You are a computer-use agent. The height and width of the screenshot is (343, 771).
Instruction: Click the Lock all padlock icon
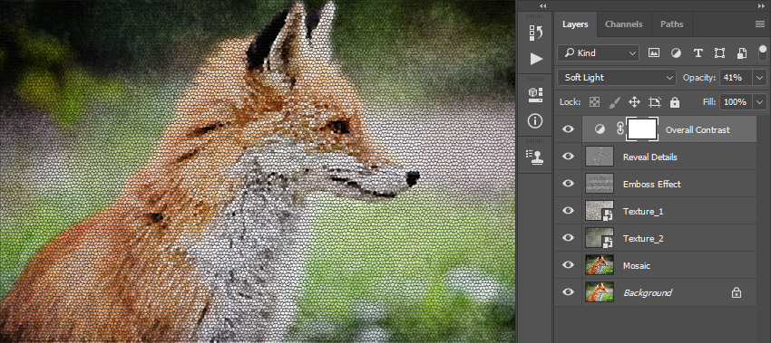[x=675, y=102]
